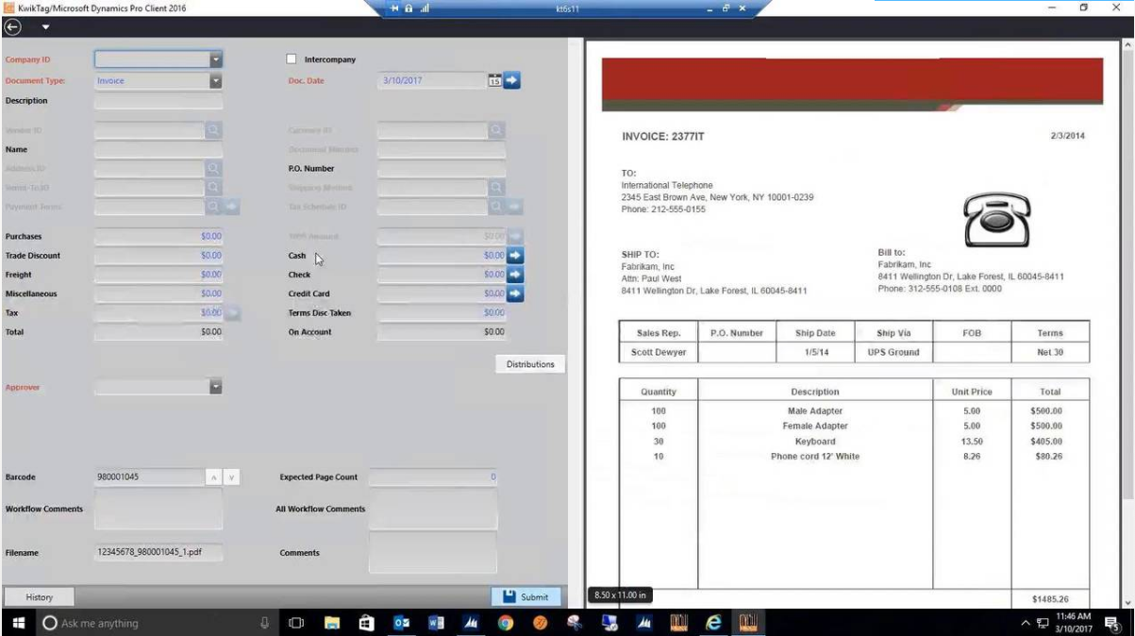The image size is (1135, 636).
Task: Open the Payment Terms lookup magnifier
Action: [213, 207]
